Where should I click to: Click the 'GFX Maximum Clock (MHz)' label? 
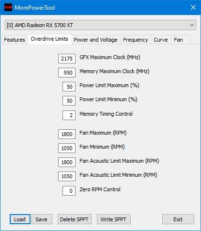click(110, 57)
